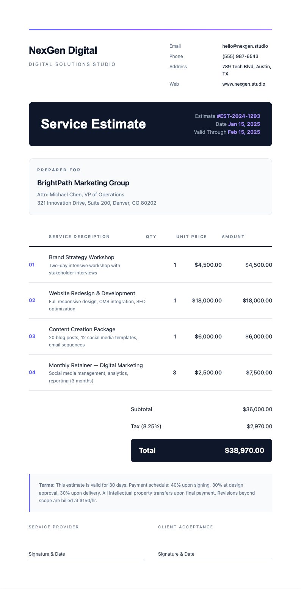Click Attn: Michael Chen line
301x589 pixels.
[81, 195]
